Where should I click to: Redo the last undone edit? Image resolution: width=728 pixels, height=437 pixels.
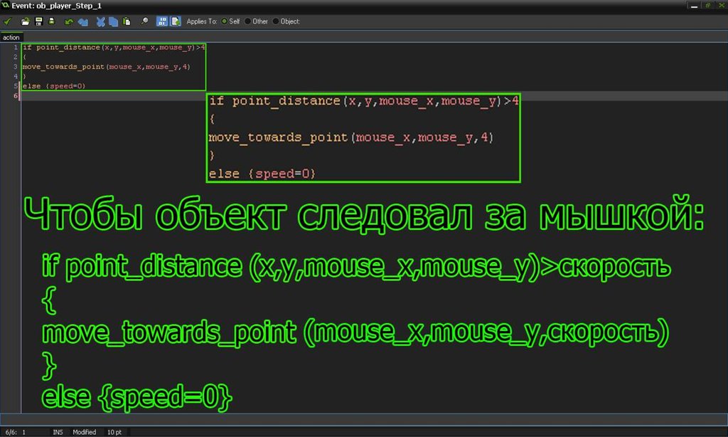[x=82, y=21]
